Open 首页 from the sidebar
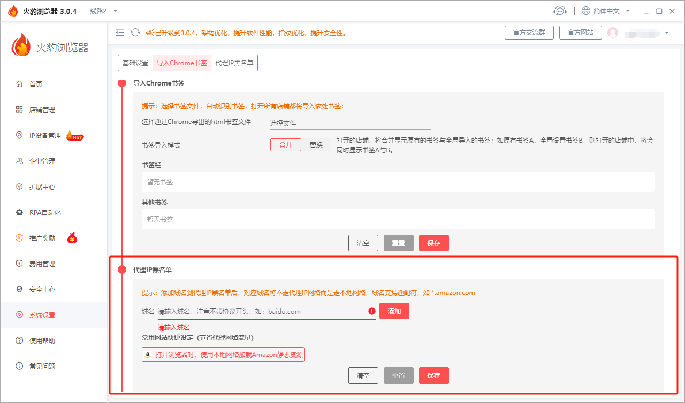 tap(36, 84)
